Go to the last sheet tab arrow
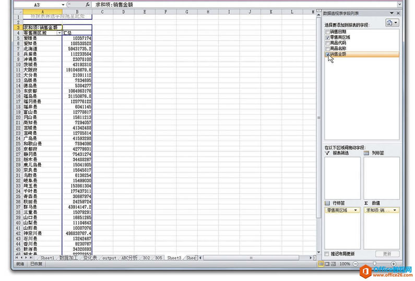The image size is (415, 281). tap(31, 257)
